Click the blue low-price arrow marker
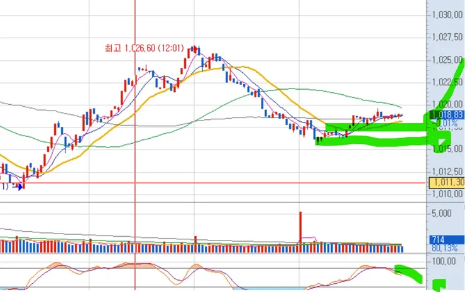 (19, 187)
